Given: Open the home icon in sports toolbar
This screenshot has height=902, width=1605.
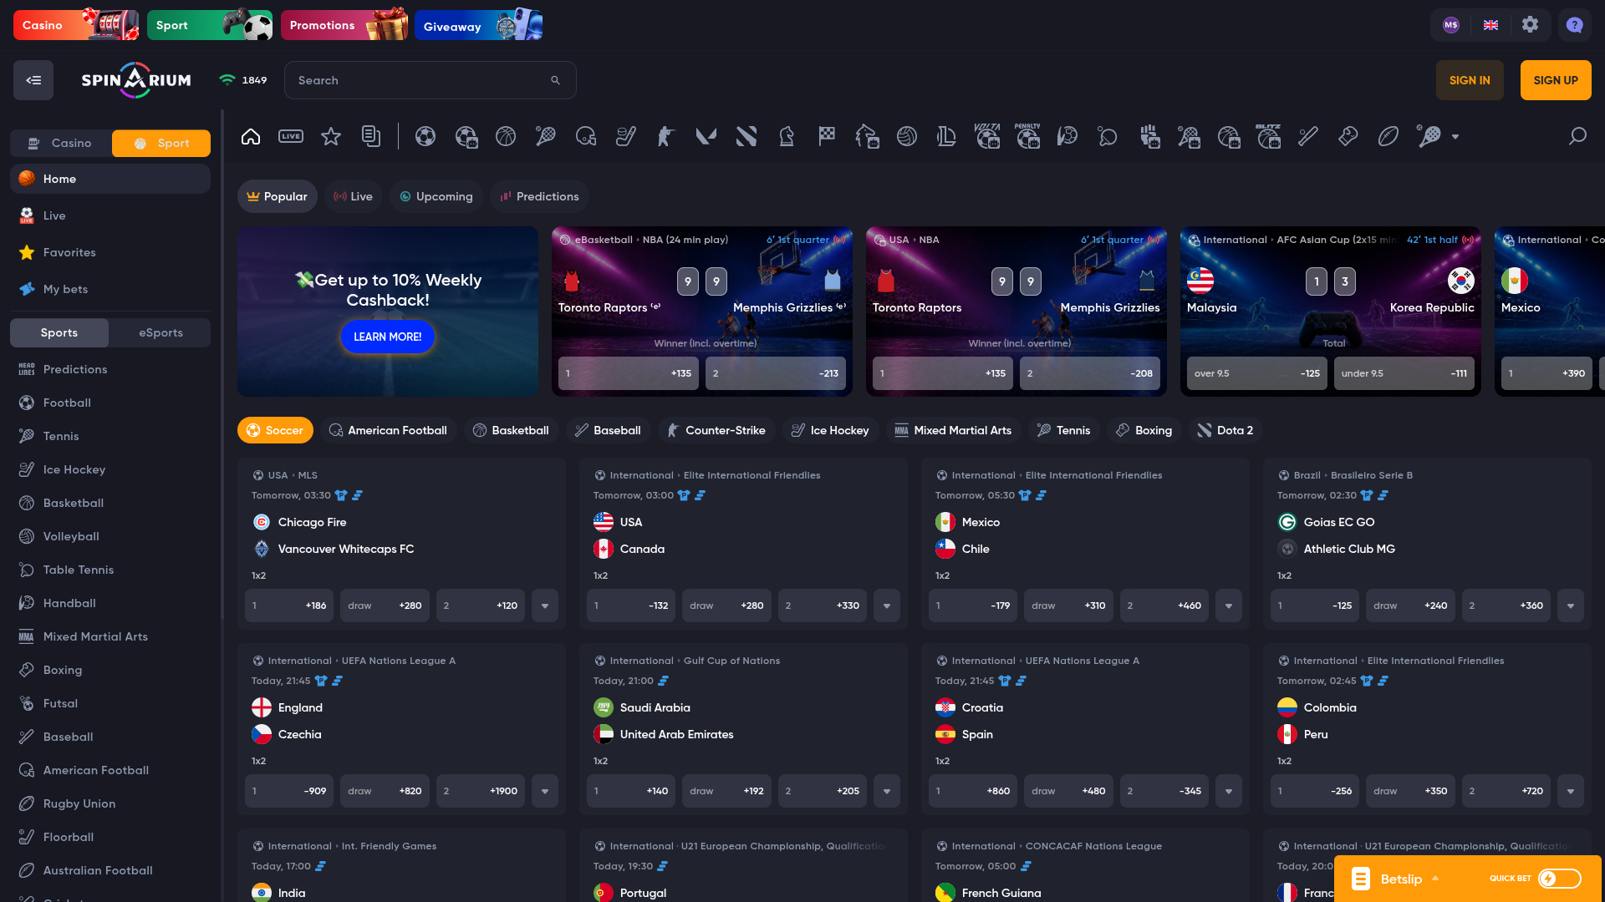Looking at the screenshot, I should (x=251, y=136).
